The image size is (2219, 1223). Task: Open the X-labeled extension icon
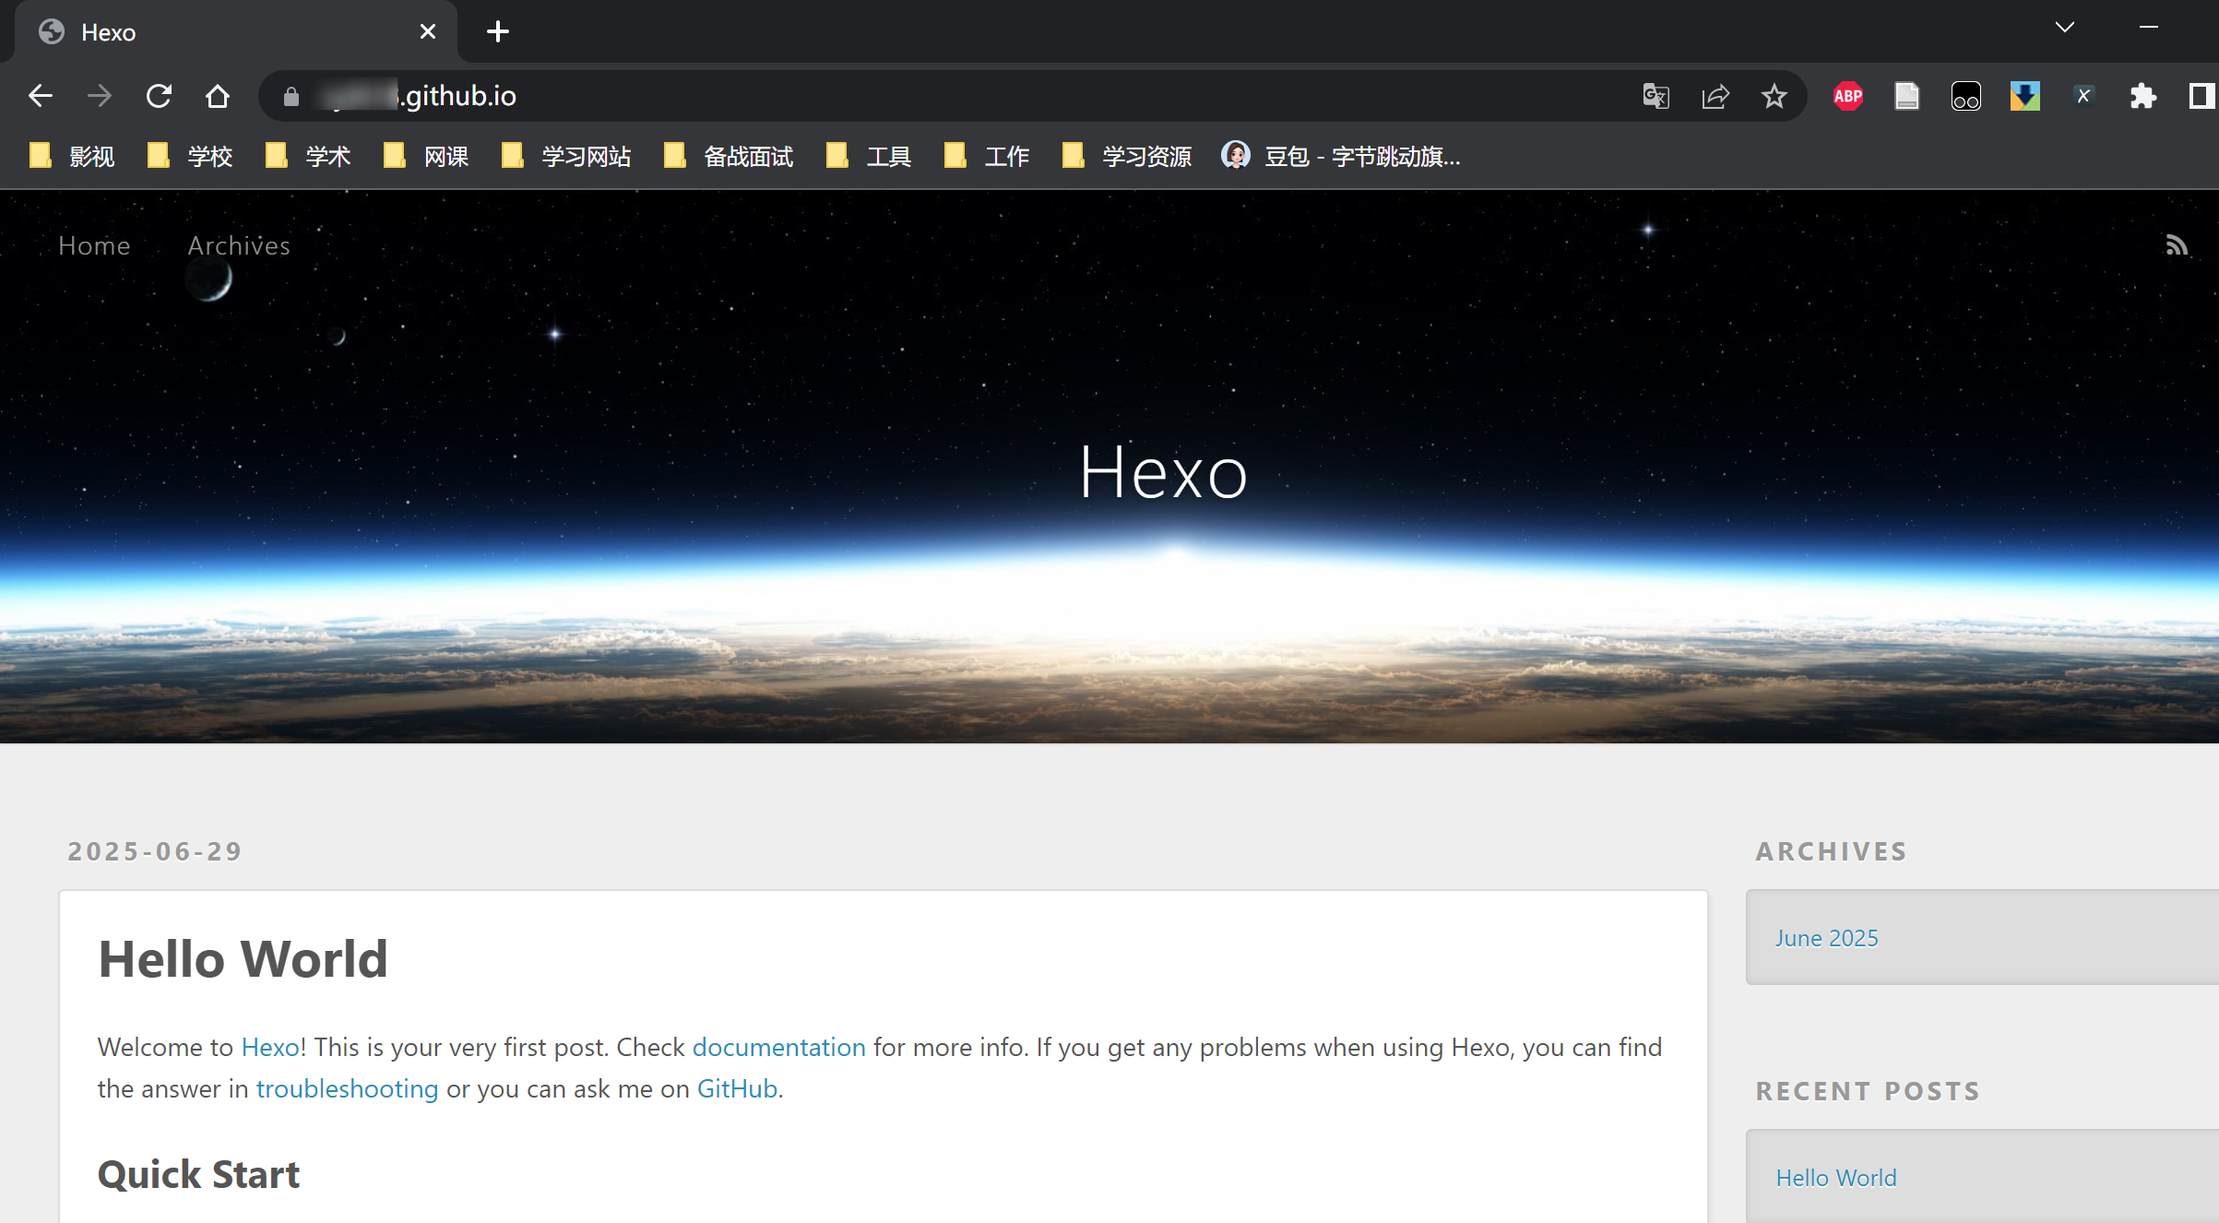tap(2084, 96)
